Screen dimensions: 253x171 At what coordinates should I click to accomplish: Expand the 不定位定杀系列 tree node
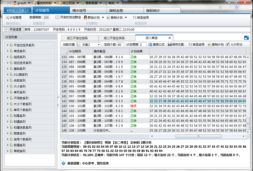pos(8,45)
